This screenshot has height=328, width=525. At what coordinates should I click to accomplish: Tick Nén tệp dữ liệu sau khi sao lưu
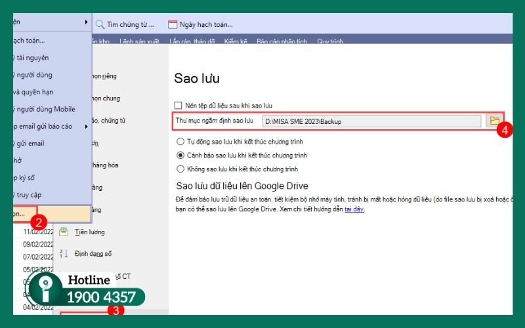178,106
